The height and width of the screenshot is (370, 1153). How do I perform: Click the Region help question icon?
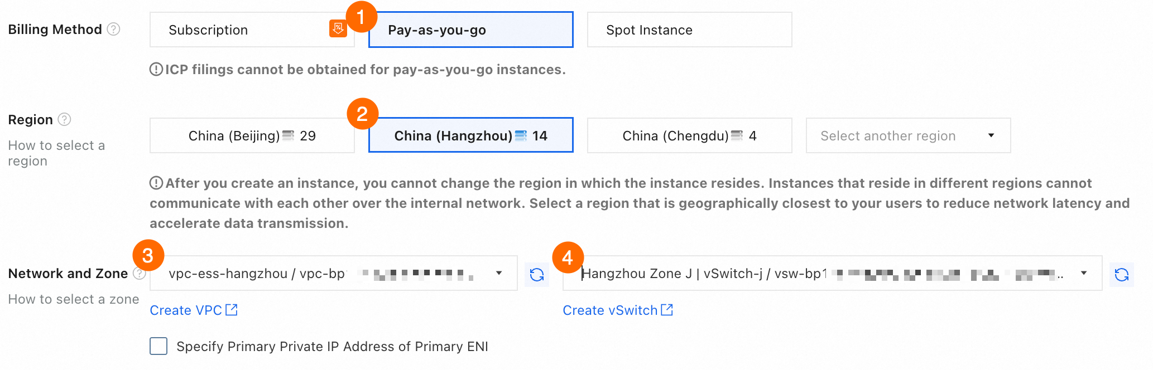coord(65,119)
